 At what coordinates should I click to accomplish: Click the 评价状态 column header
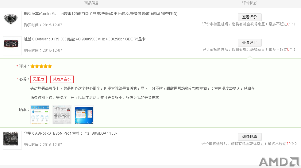pyautogui.click(x=249, y=3)
